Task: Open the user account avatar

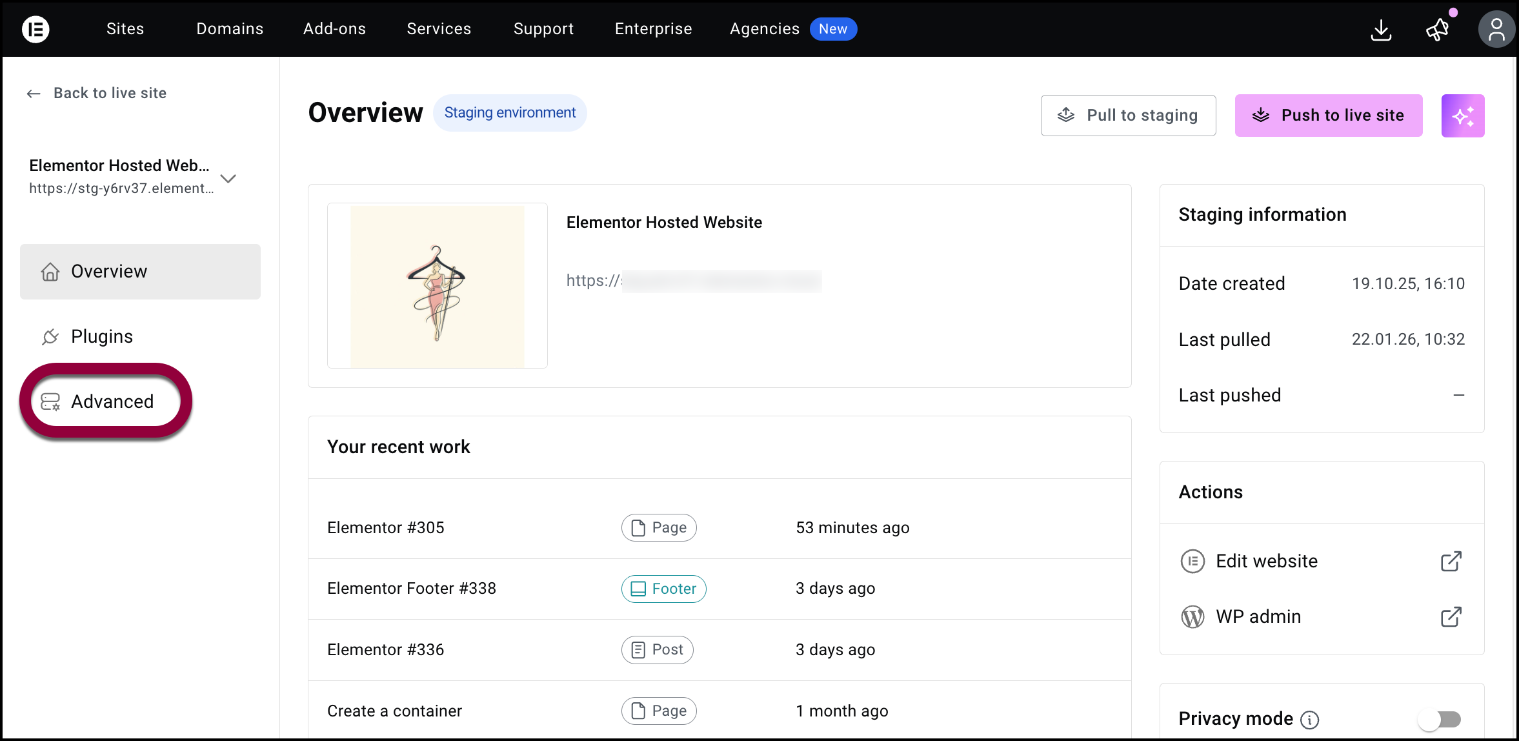Action: pos(1496,30)
